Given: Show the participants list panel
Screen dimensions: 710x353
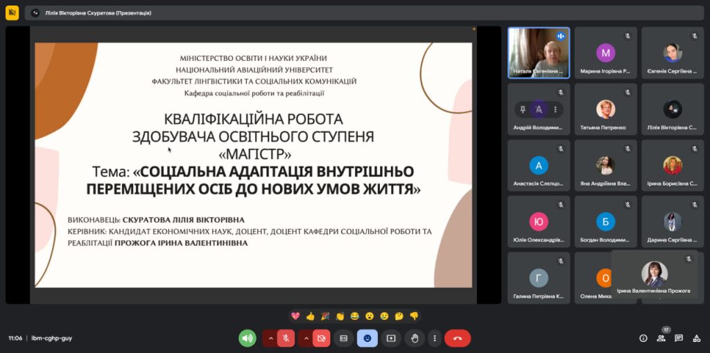Looking at the screenshot, I should [661, 338].
